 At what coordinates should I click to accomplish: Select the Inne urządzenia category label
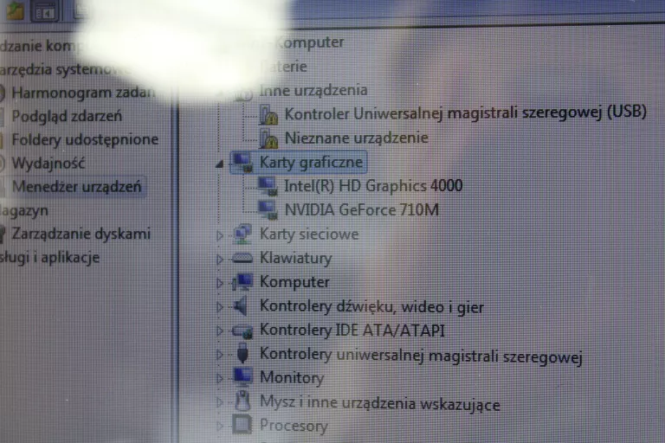(313, 90)
